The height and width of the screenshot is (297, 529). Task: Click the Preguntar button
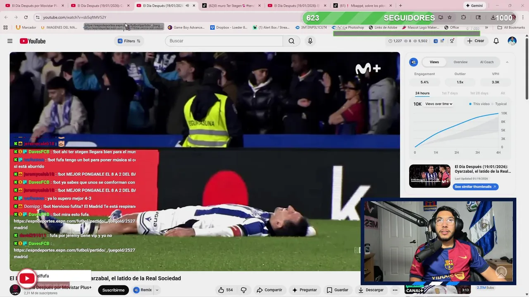[305, 290]
